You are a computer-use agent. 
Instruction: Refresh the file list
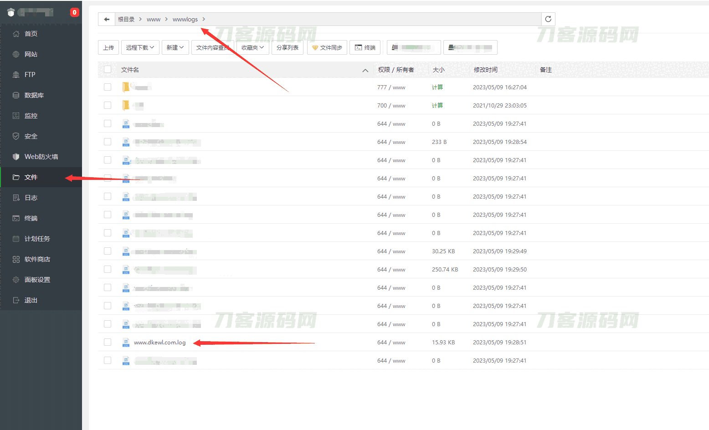pyautogui.click(x=548, y=19)
